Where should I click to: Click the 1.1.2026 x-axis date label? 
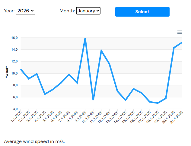point(16,116)
